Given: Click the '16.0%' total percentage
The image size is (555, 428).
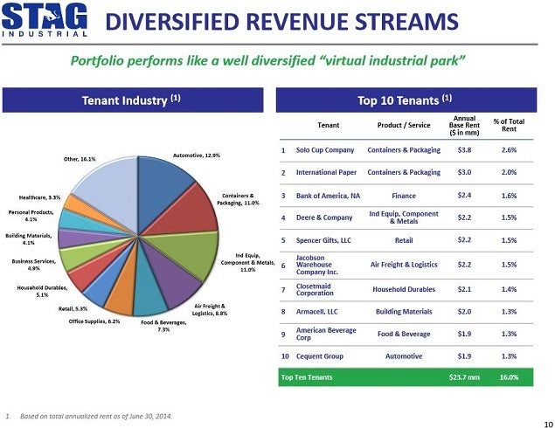Looking at the screenshot, I should (509, 377).
